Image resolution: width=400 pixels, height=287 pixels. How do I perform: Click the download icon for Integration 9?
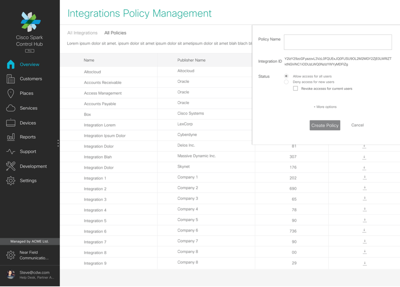[364, 263]
